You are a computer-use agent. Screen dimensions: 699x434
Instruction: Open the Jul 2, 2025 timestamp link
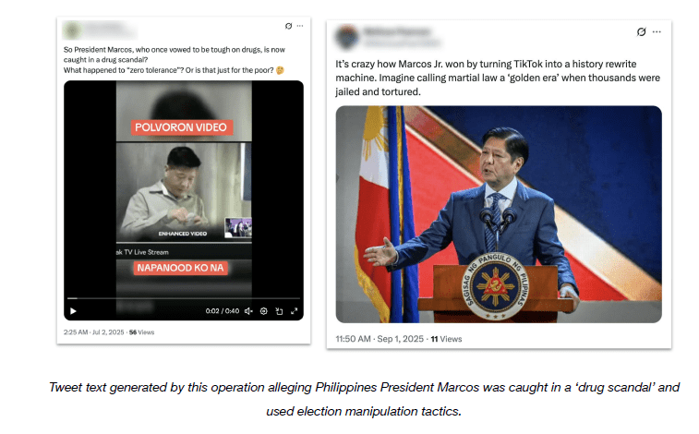click(x=93, y=332)
